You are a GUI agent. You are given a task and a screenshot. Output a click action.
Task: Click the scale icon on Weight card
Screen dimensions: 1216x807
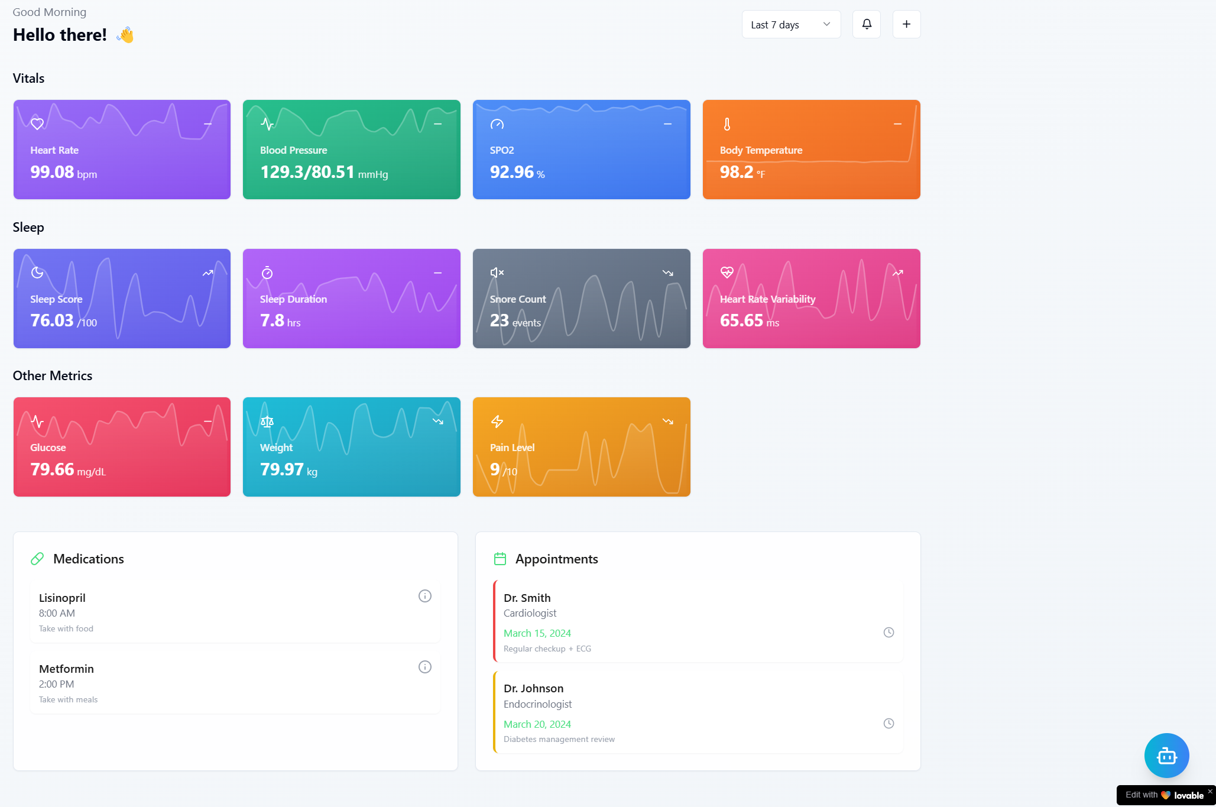click(267, 422)
